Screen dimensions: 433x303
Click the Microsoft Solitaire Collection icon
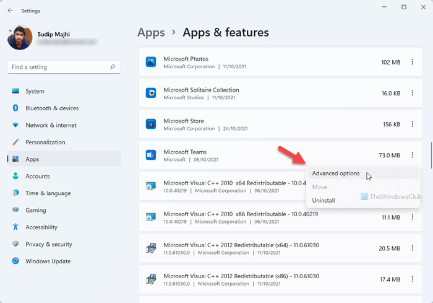[x=150, y=93]
